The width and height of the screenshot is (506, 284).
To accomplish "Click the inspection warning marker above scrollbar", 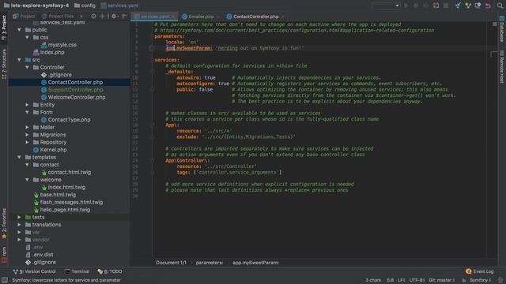I will pyautogui.click(x=495, y=24).
